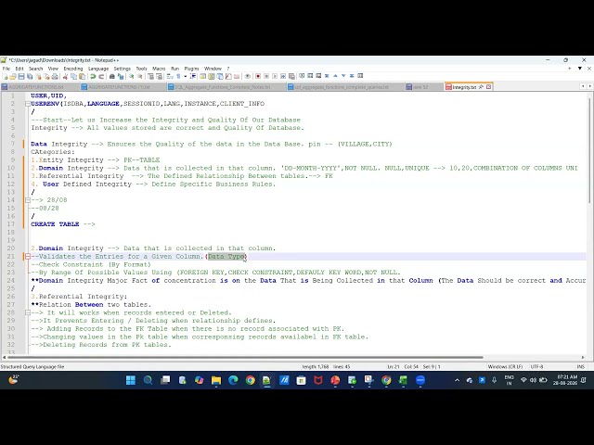This screenshot has width=594, height=445.
Task: Click the Close document toolbar icon
Action: (x=38, y=76)
